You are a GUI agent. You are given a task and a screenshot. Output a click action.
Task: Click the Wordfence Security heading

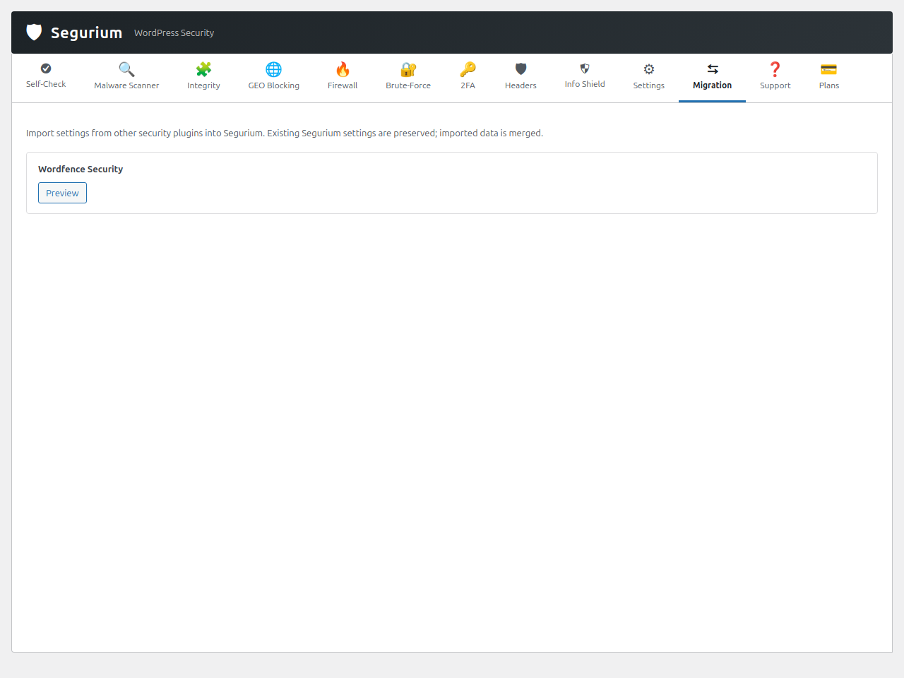pyautogui.click(x=81, y=169)
